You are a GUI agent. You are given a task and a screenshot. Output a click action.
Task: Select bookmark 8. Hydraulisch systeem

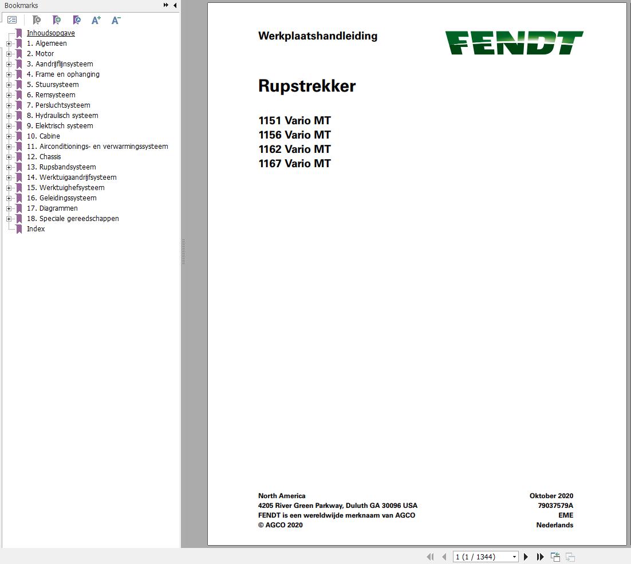[x=62, y=116]
